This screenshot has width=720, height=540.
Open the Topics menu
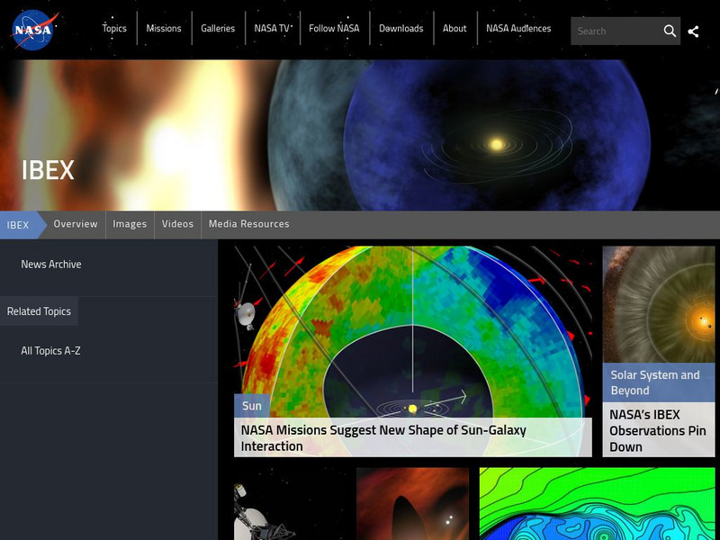(115, 28)
